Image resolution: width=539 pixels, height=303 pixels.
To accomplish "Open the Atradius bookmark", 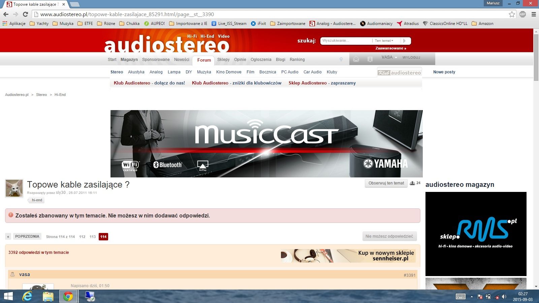I will [408, 24].
